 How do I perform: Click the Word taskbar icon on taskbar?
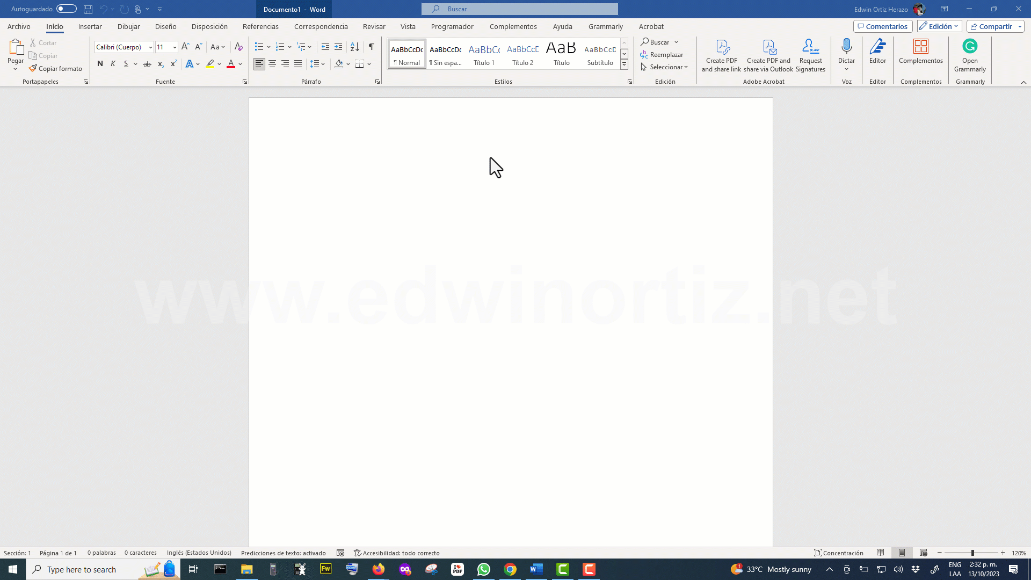536,569
